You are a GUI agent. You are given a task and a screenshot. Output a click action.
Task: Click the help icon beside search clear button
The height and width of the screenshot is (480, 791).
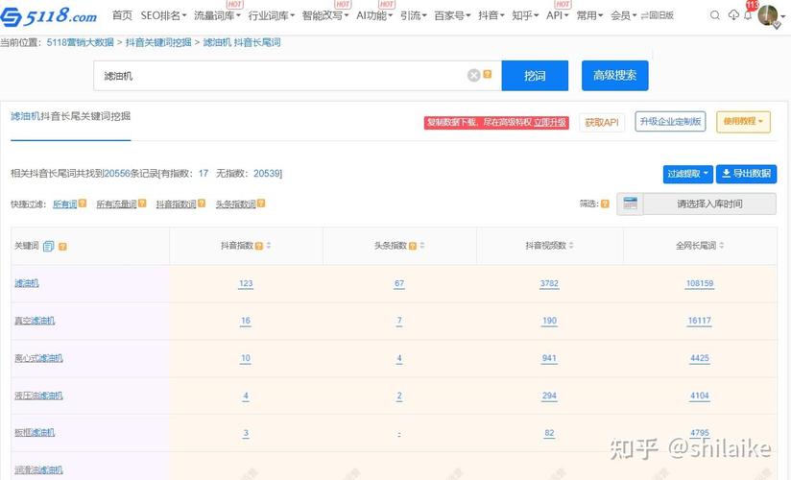[488, 74]
